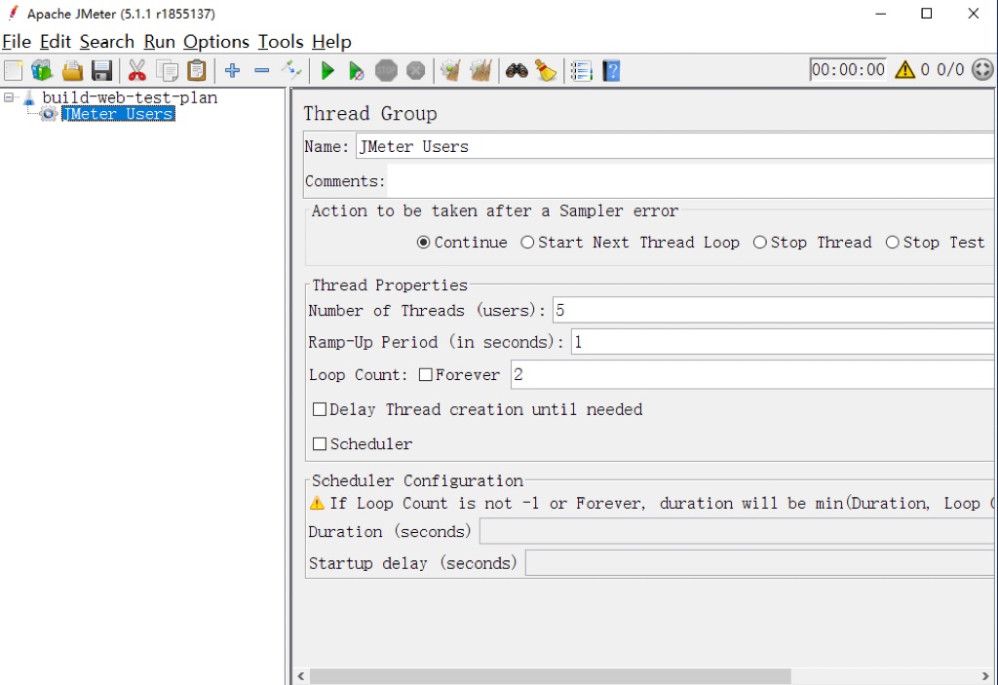Click the Clear All results icon

(x=480, y=70)
